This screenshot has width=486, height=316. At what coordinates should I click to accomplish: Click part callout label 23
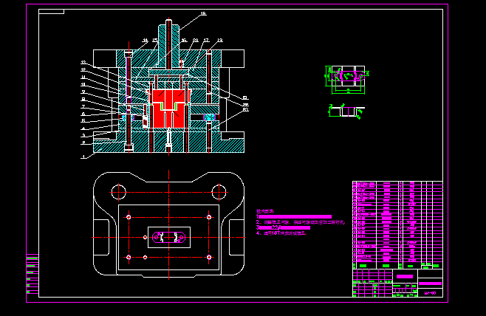(x=245, y=109)
